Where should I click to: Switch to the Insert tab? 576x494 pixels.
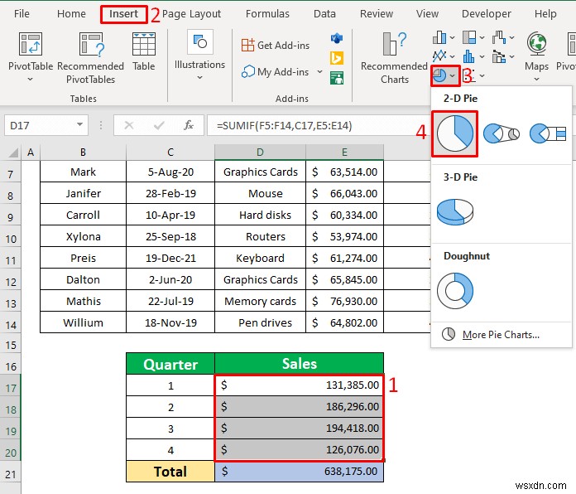pyautogui.click(x=123, y=14)
